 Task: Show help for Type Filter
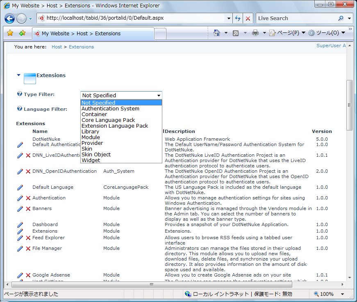20,94
